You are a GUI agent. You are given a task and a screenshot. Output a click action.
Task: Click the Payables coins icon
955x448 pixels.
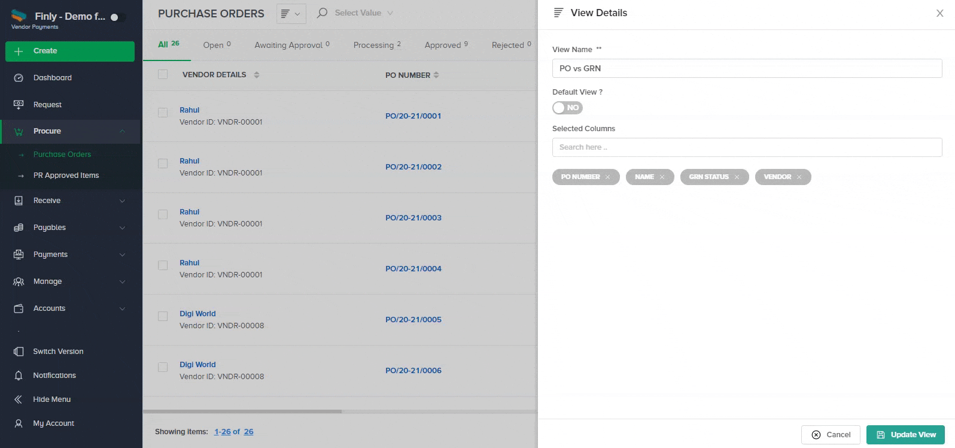19,228
